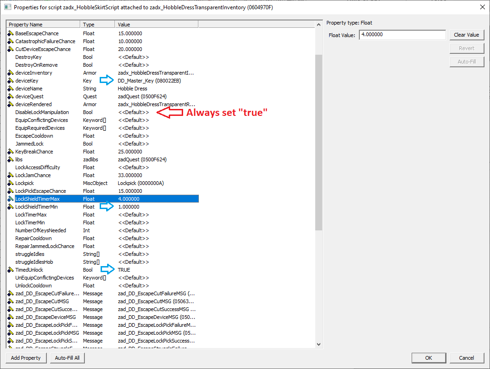Select the RepairCooldown property row
This screenshot has height=369, width=490.
pos(103,238)
